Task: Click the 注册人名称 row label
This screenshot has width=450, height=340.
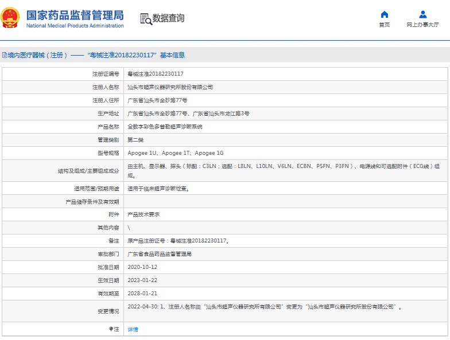Action: 106,87
